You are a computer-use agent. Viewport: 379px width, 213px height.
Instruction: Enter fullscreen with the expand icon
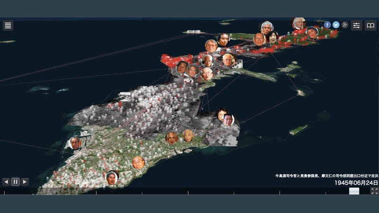pos(374,191)
